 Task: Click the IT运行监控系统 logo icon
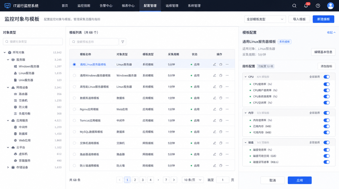7,6
